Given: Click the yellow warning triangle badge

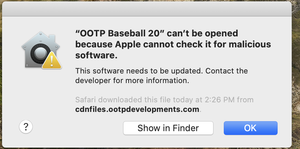Looking at the screenshot, I should click(52, 61).
